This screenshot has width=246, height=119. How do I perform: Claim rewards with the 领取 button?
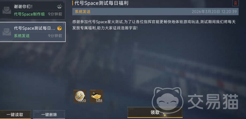coord(155,112)
